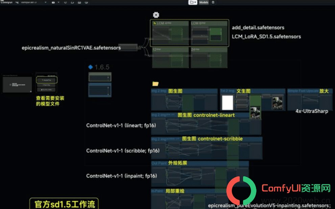Select the LCM 8-step group header
Image resolution: width=335 pixels, height=209 pixels.
(209, 23)
